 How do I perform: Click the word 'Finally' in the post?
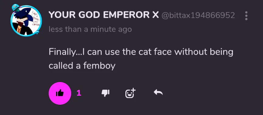tap(62, 52)
